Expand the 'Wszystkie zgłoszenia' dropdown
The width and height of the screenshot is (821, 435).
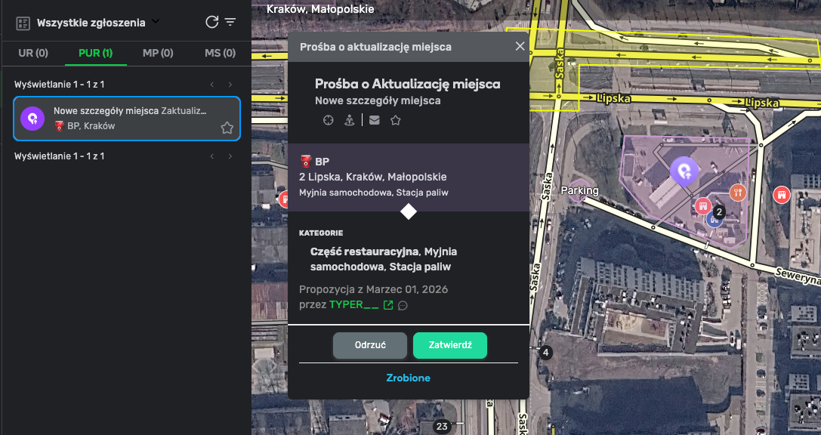coord(156,22)
